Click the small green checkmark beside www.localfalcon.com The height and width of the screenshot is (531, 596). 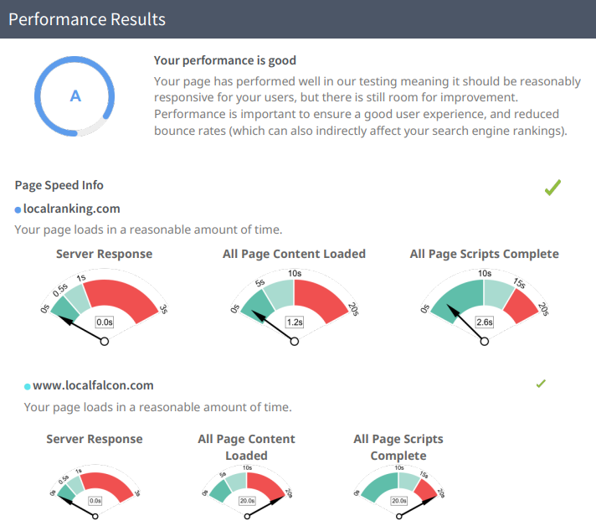pyautogui.click(x=541, y=384)
